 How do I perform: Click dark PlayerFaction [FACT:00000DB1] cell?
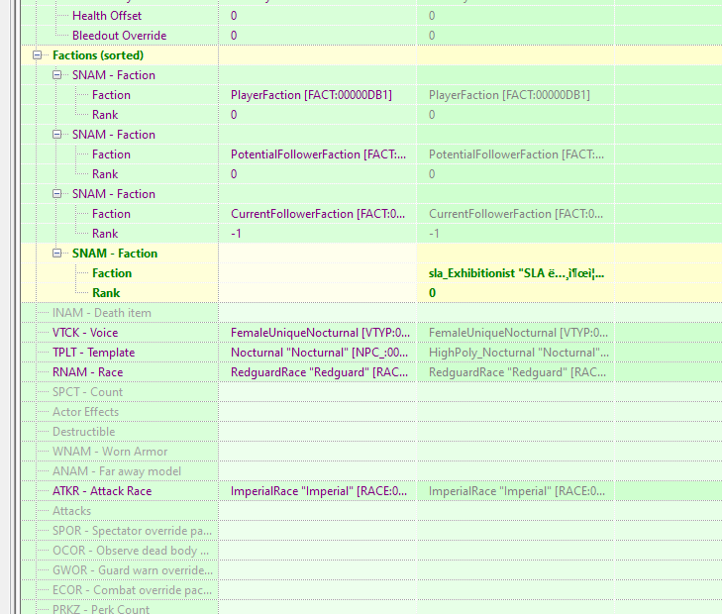pos(311,95)
